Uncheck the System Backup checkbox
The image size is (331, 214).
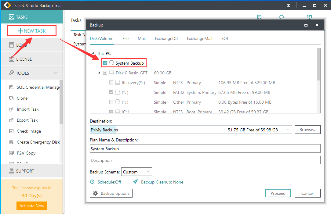(105, 63)
